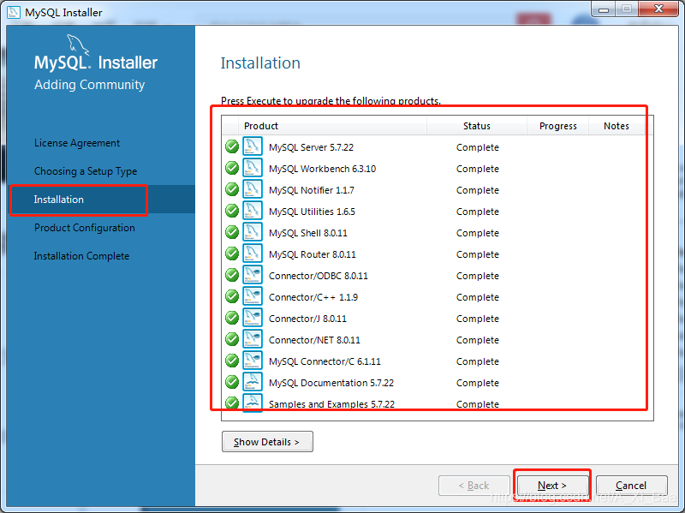Click Complete status of Connector/ODBC 8.0.11
The image size is (685, 513).
(478, 276)
